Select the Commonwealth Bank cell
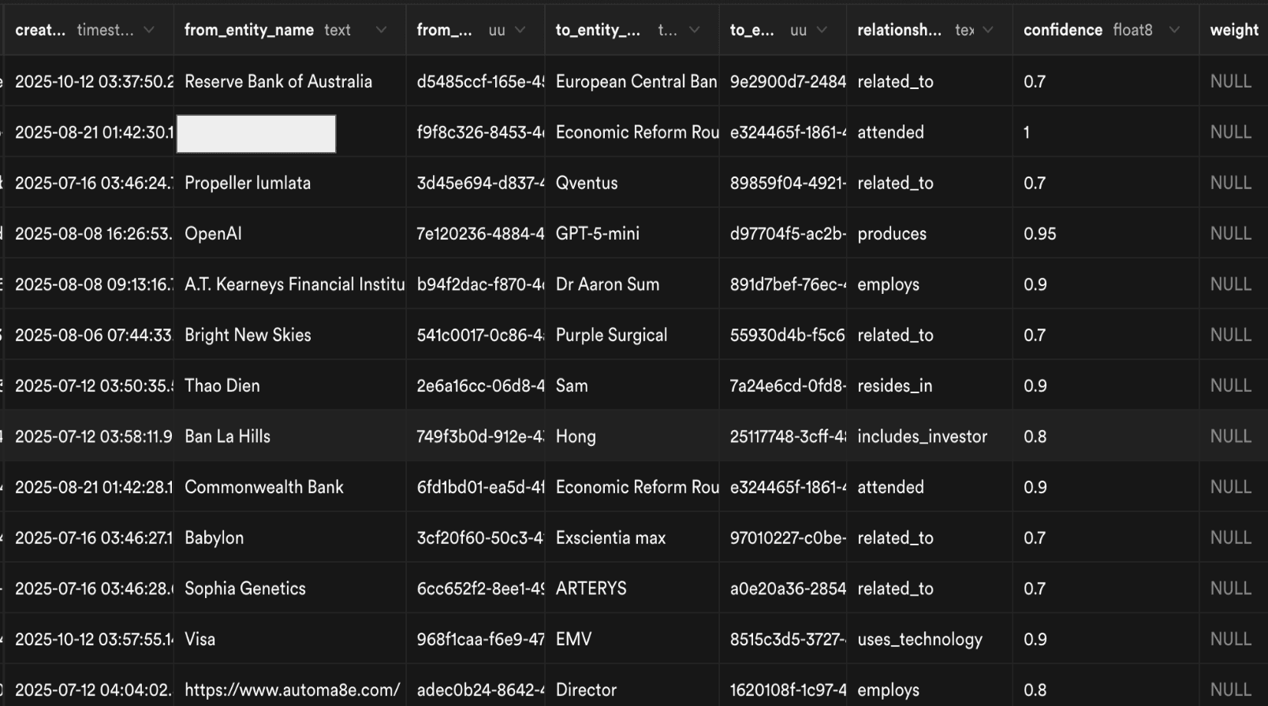1268x706 pixels. point(290,487)
